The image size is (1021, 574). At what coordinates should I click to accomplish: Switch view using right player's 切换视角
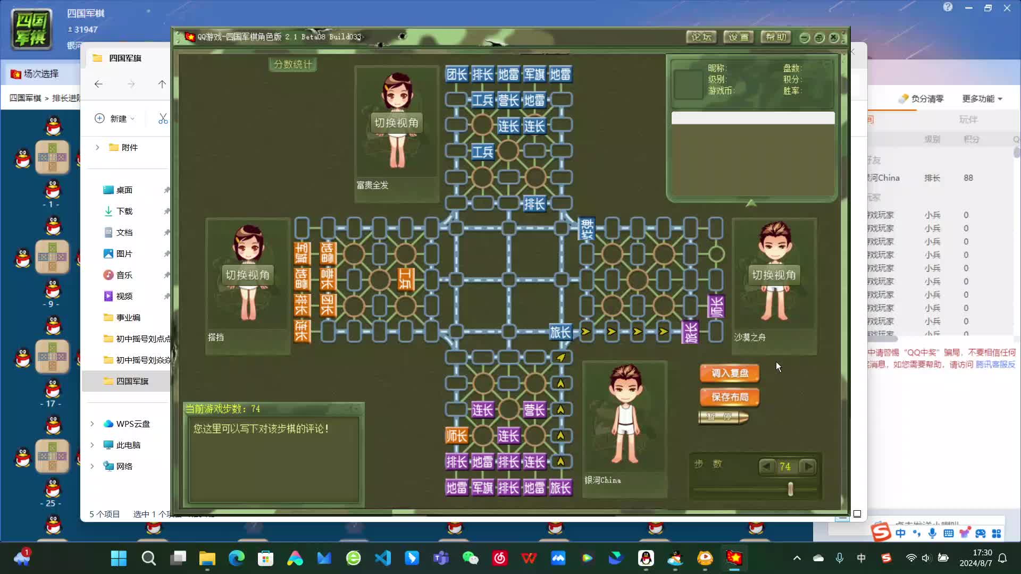(x=774, y=275)
